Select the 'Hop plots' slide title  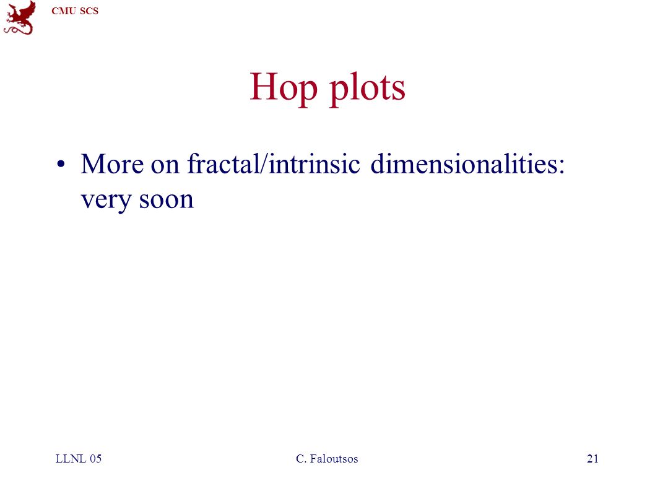pos(327,88)
